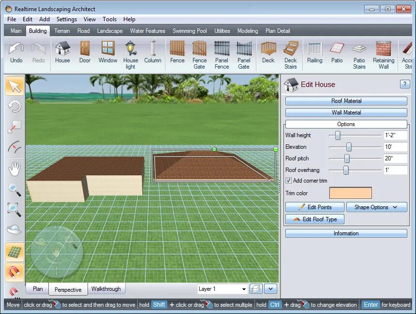
Task: Open the Shape Options dropdown
Action: (376, 207)
